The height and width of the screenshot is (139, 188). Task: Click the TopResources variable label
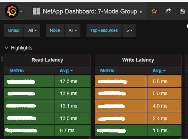tap(104, 30)
